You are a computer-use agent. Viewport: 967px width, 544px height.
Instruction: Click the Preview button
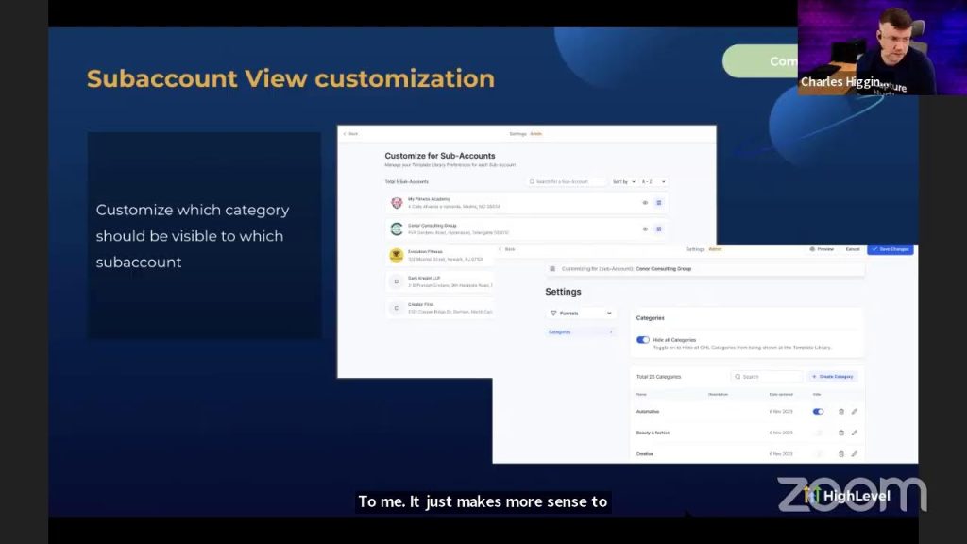click(x=822, y=249)
